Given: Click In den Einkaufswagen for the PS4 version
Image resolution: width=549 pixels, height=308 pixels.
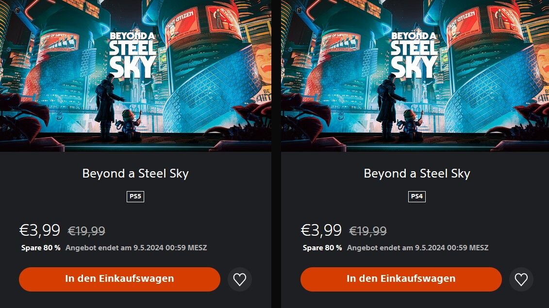Looking at the screenshot, I should coord(401,279).
